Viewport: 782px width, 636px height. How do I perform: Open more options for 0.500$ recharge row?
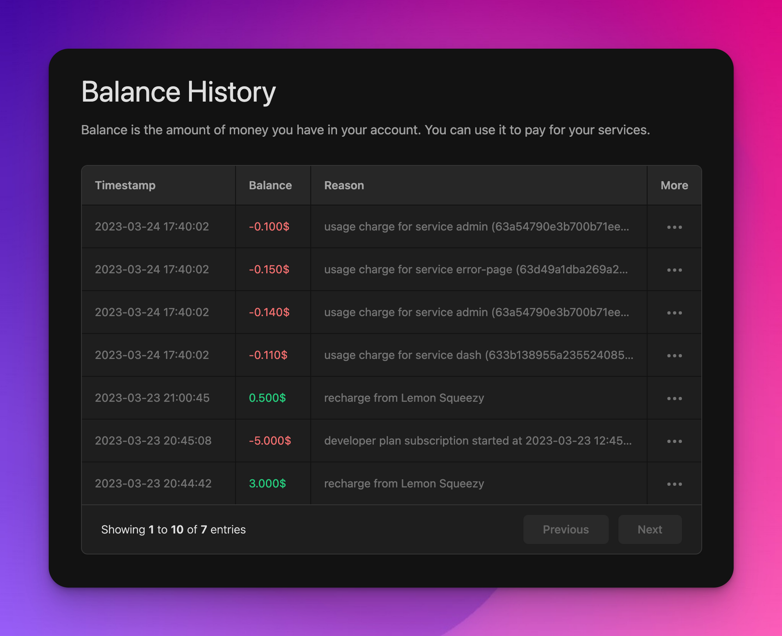(674, 398)
